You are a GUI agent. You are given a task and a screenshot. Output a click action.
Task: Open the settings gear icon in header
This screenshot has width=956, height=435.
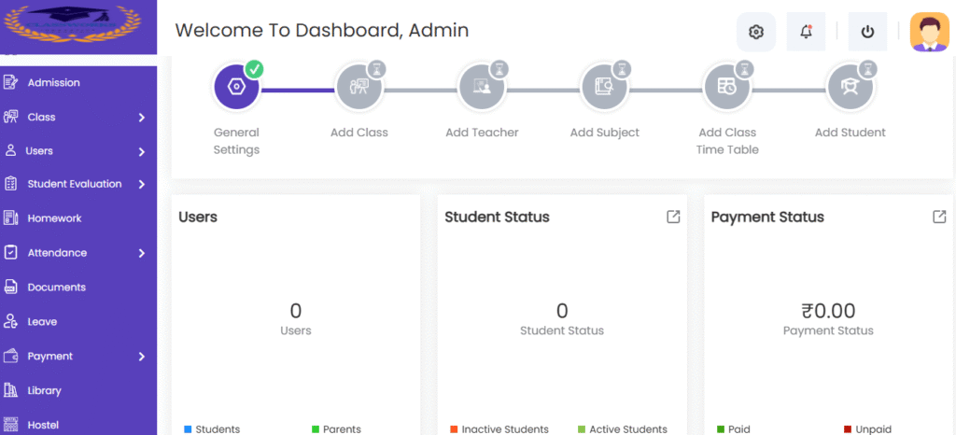click(756, 32)
